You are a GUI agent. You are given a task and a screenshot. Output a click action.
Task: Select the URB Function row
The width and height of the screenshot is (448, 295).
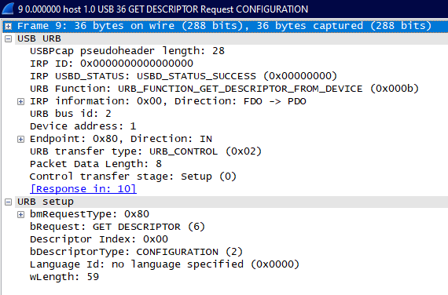(x=224, y=89)
